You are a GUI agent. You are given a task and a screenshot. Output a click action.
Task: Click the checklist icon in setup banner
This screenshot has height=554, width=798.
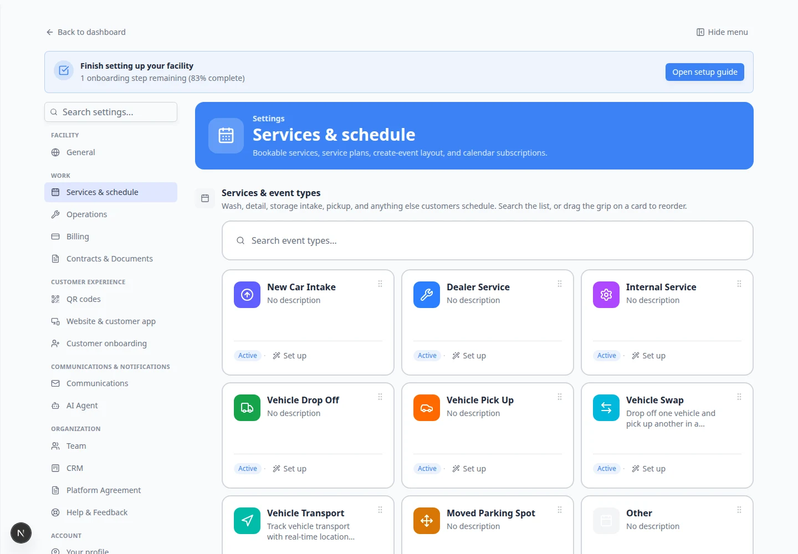point(64,70)
